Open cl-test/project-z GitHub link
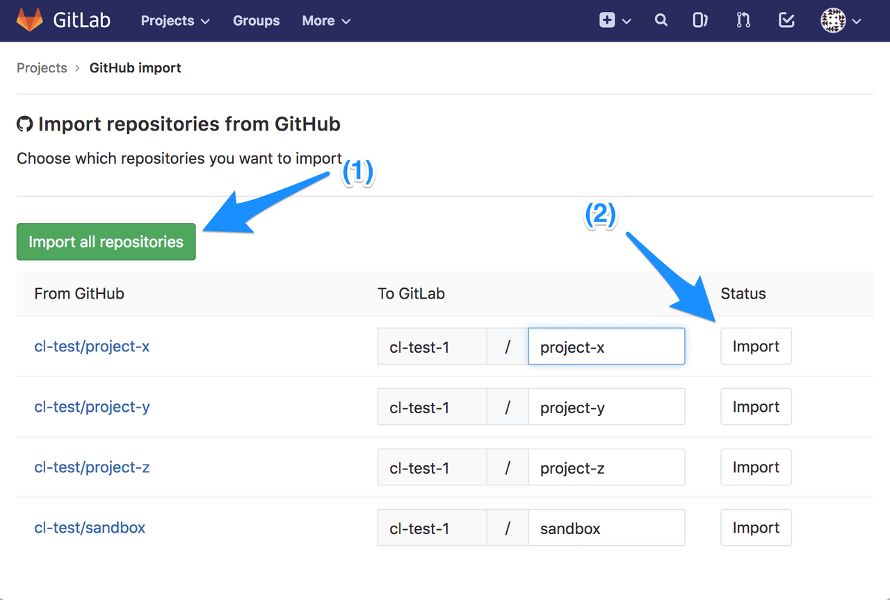The image size is (890, 600). tap(92, 467)
